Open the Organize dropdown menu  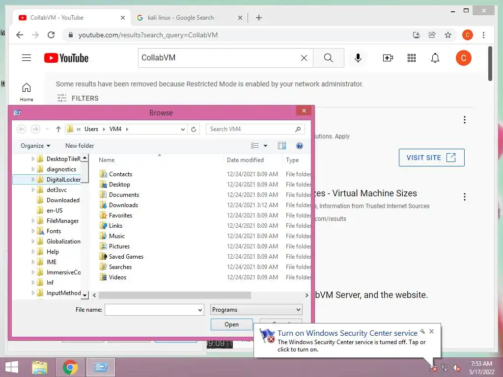(35, 146)
